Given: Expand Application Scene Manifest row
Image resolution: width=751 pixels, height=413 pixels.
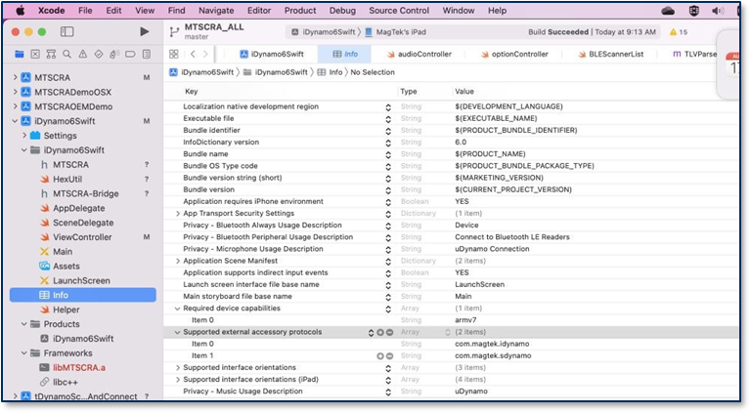Looking at the screenshot, I should point(178,261).
